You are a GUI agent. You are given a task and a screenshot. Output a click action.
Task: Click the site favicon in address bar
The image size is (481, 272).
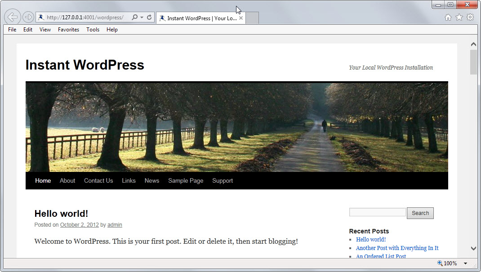click(x=41, y=18)
